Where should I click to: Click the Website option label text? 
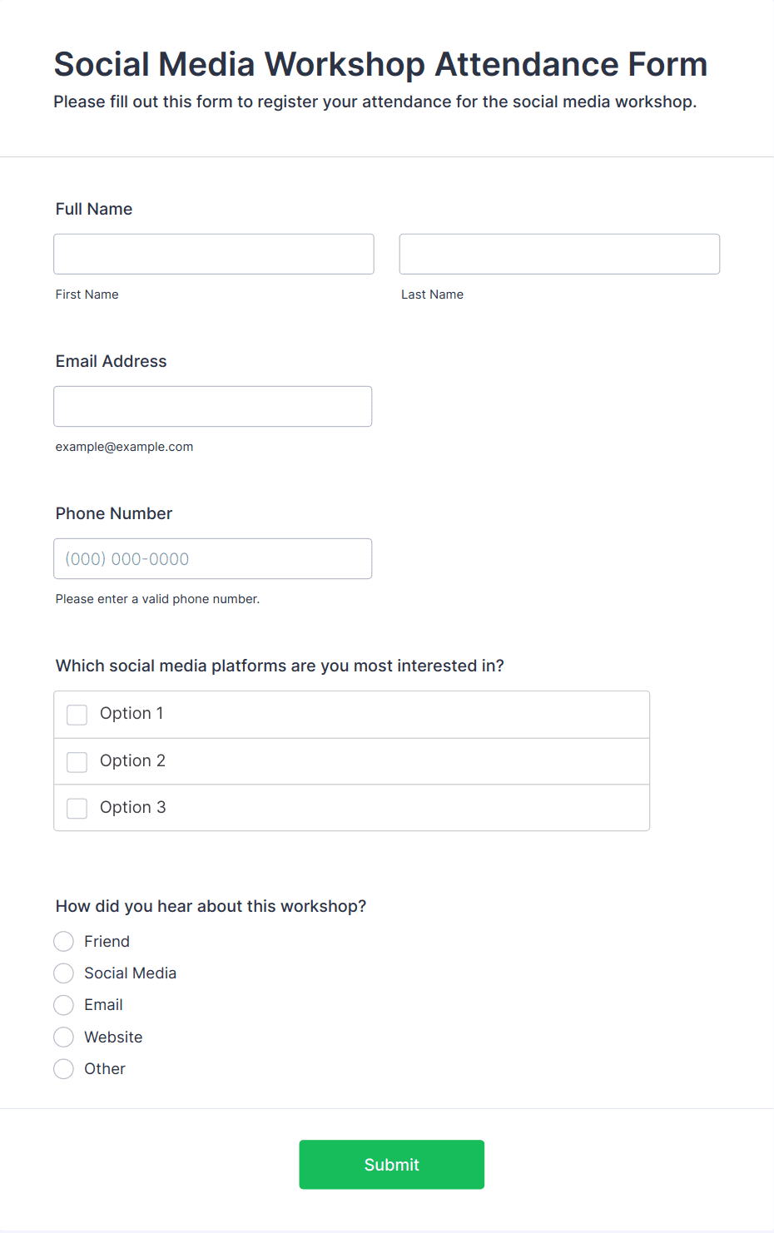point(113,1037)
